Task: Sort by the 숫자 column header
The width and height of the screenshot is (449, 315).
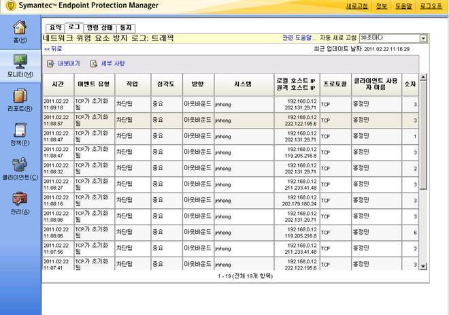Action: click(410, 84)
